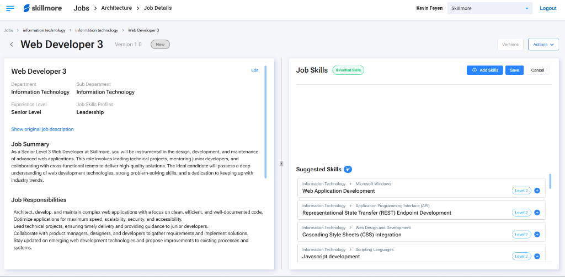Viewport: 565px width, 277px height.
Task: Go to Architecture in header breadcrumb
Action: 116,8
